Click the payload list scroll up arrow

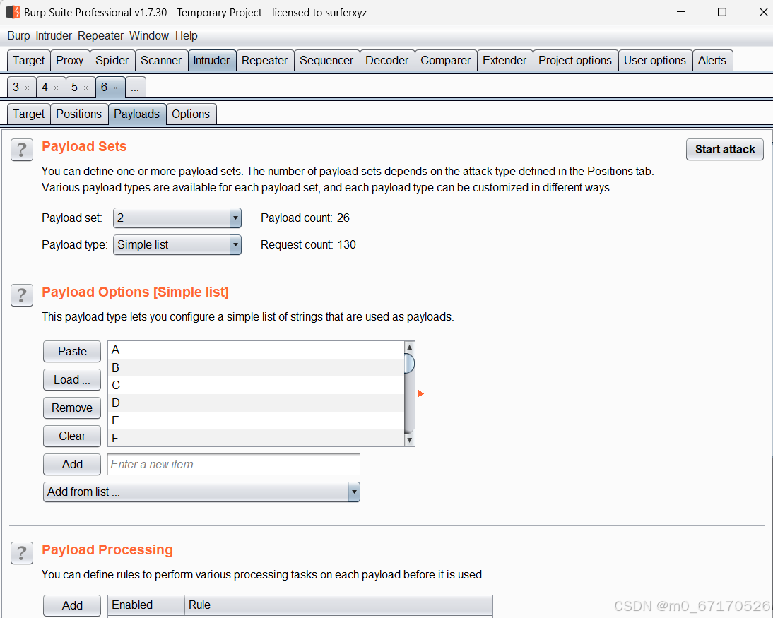(409, 347)
